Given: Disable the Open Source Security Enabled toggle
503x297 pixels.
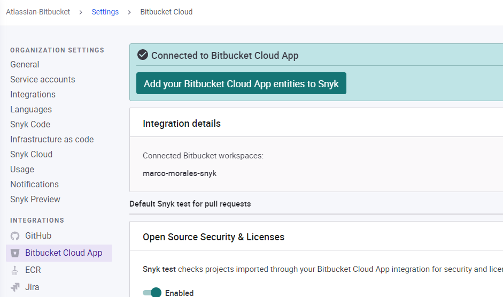Looking at the screenshot, I should (x=152, y=293).
